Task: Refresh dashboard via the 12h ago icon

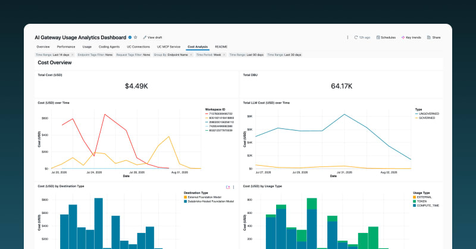Action: 356,37
